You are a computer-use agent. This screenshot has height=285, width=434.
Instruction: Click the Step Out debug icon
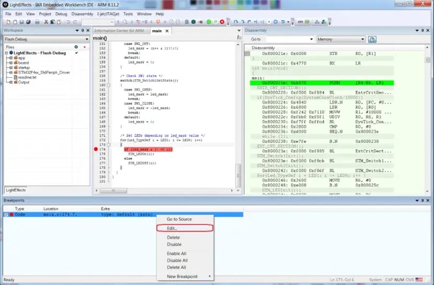point(249,22)
